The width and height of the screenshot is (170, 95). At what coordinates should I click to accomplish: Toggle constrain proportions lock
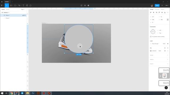pyautogui.click(x=168, y=20)
